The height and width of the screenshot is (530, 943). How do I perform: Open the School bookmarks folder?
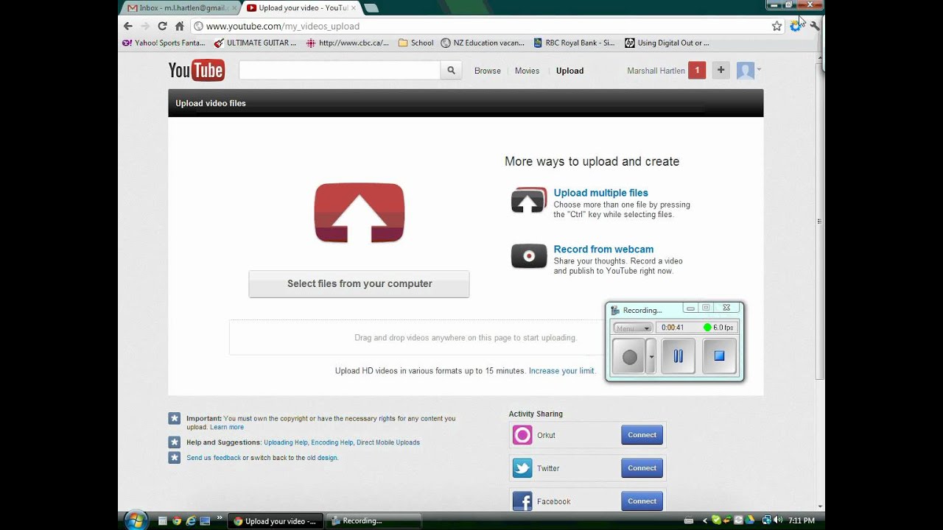[x=416, y=43]
